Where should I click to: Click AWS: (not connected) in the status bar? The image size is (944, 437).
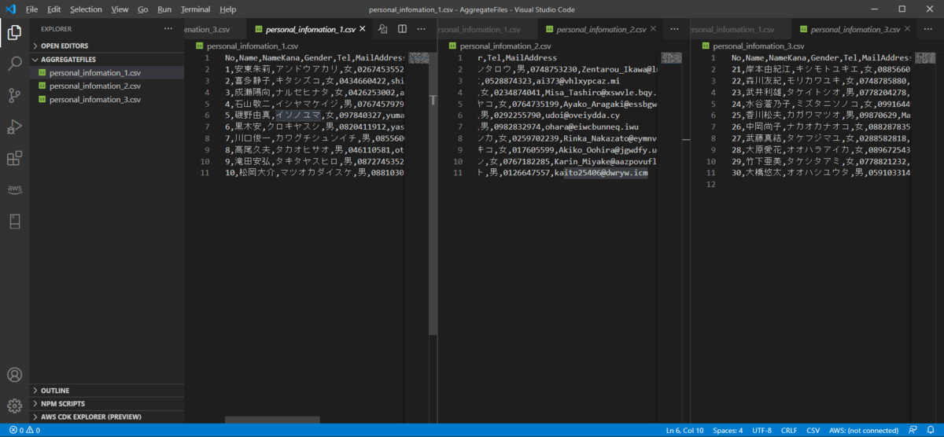coord(864,430)
